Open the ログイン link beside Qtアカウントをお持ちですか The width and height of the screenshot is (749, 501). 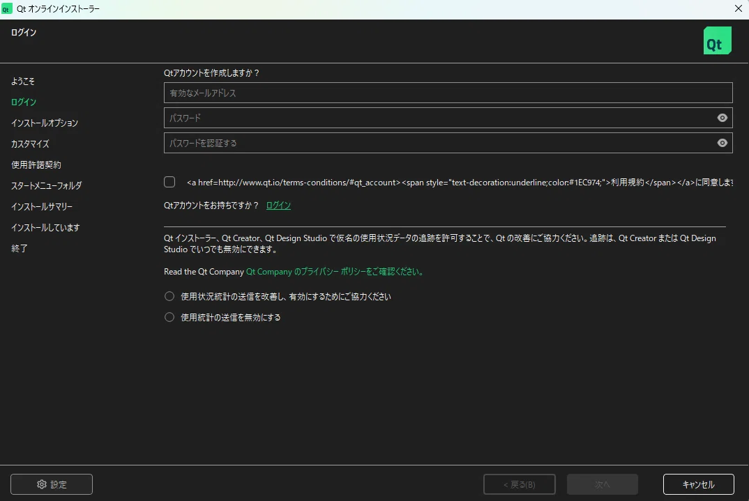click(278, 205)
